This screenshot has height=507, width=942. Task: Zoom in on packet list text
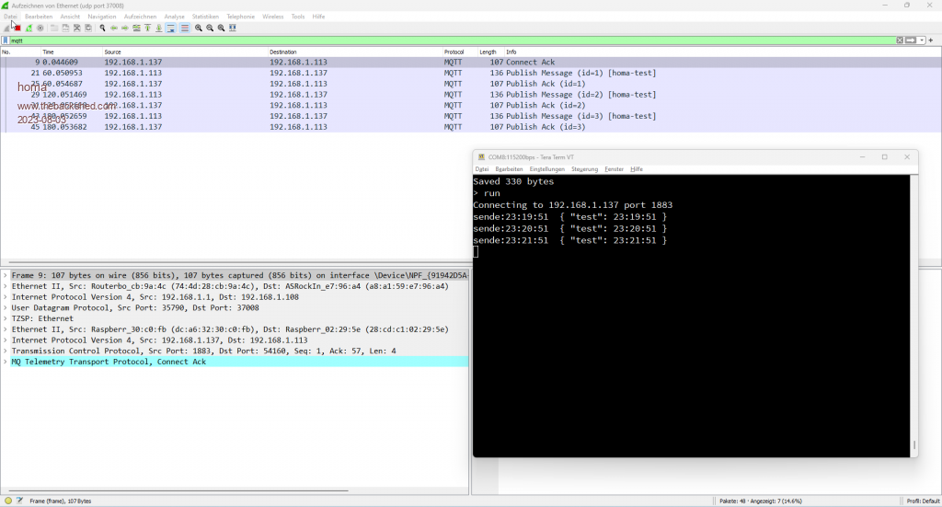(x=199, y=29)
